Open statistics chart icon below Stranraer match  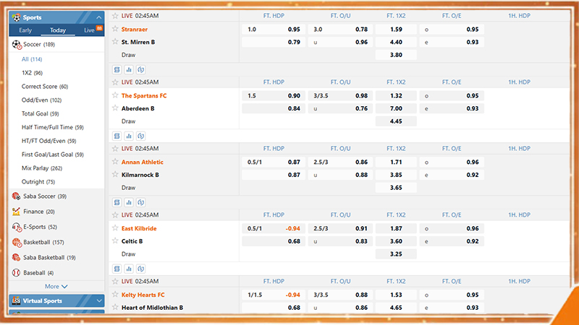[129, 69]
